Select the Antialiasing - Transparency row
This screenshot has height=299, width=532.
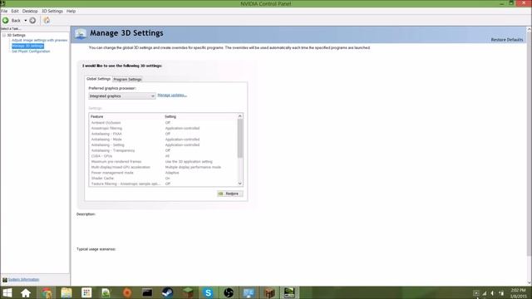(x=163, y=150)
